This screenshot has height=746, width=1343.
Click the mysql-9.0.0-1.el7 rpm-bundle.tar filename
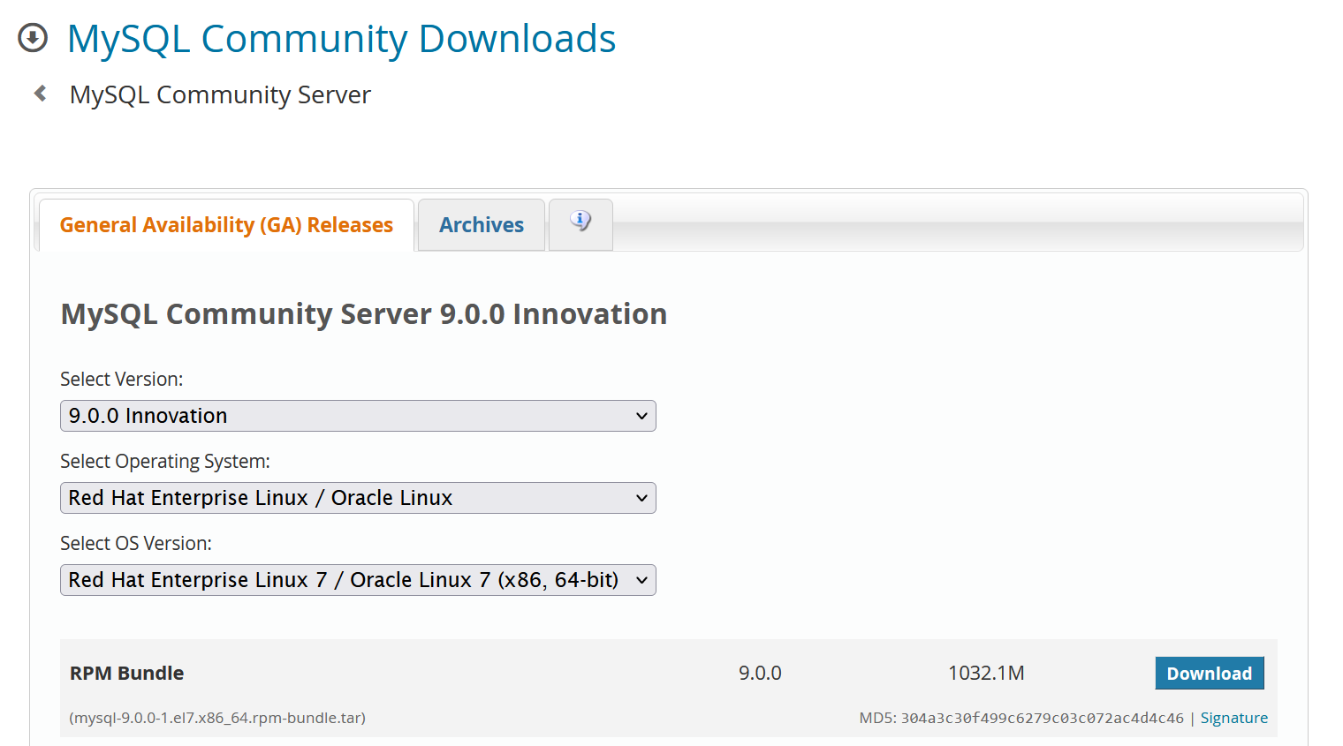coord(217,718)
